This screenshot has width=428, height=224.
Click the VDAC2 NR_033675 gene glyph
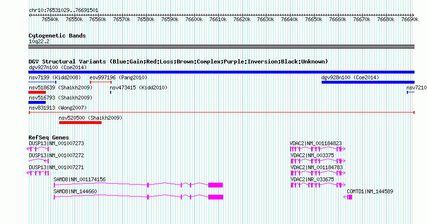pos(318,185)
